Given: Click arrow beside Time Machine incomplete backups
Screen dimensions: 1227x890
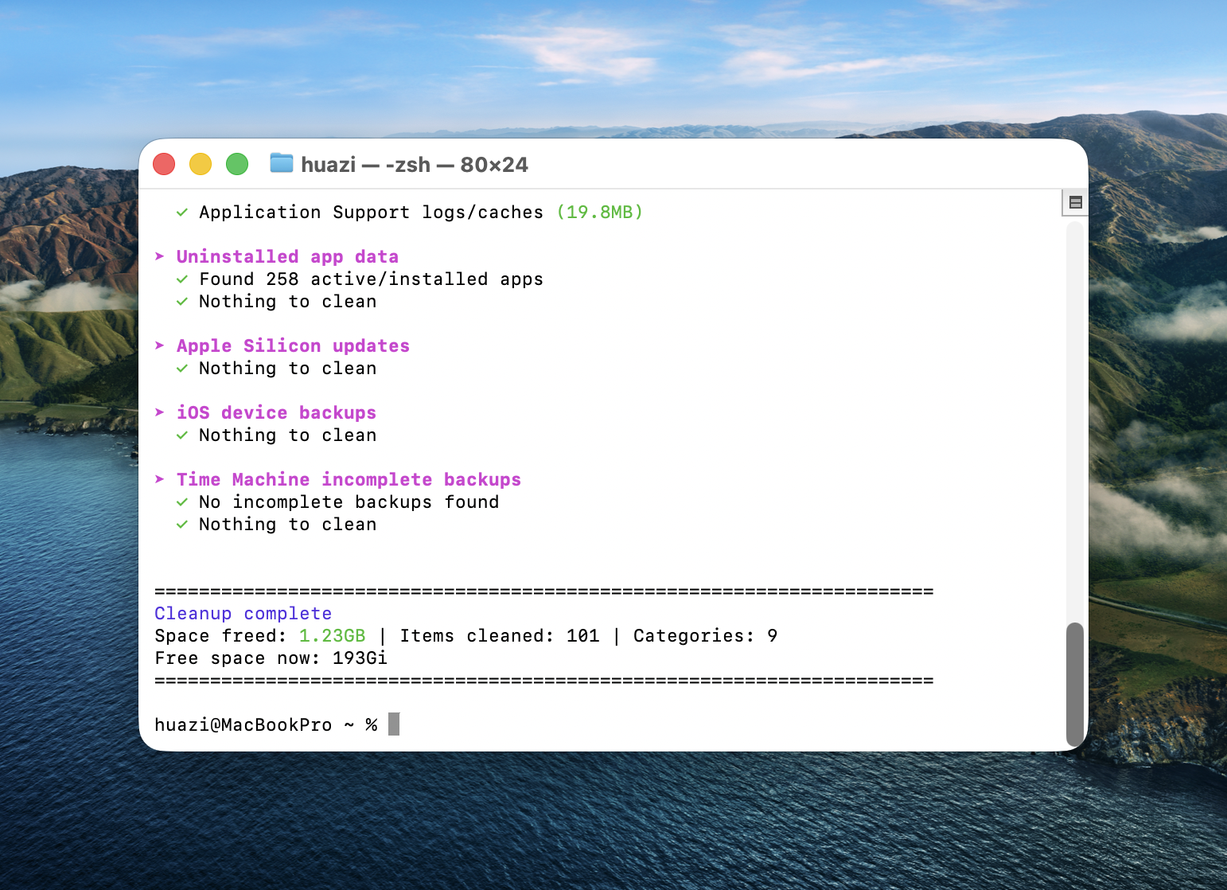Looking at the screenshot, I should (x=160, y=479).
